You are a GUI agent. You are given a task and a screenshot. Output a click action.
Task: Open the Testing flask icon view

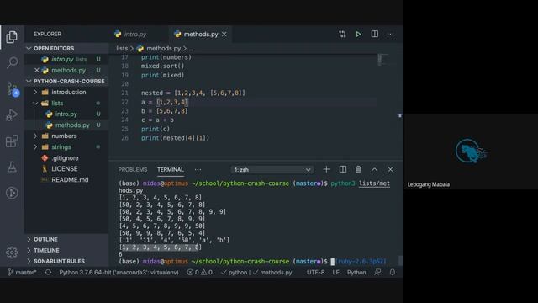tap(12, 167)
